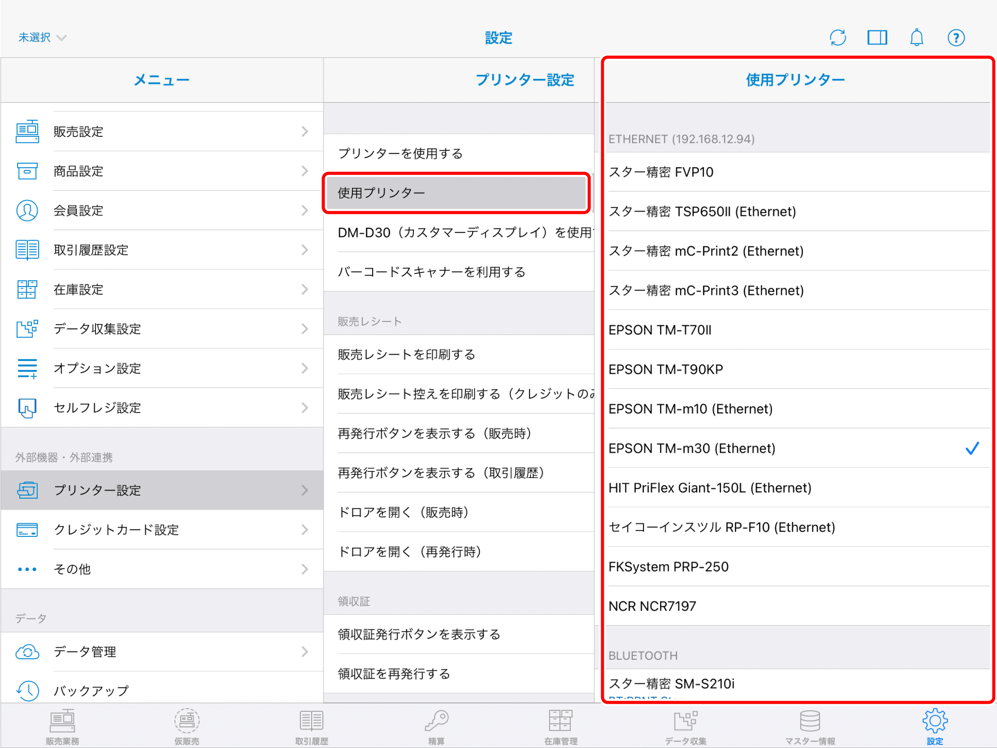Click the バックアップ clock icon

click(x=27, y=691)
